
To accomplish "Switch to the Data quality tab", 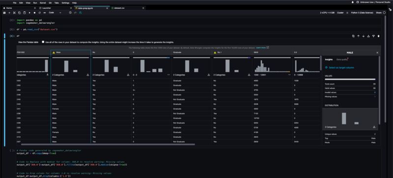I will tap(342, 60).
